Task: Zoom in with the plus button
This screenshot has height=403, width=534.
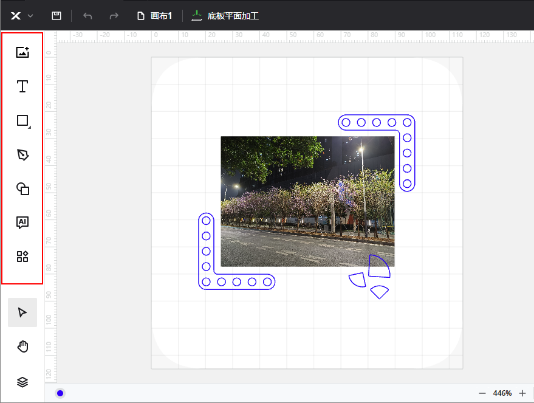Action: [522, 393]
